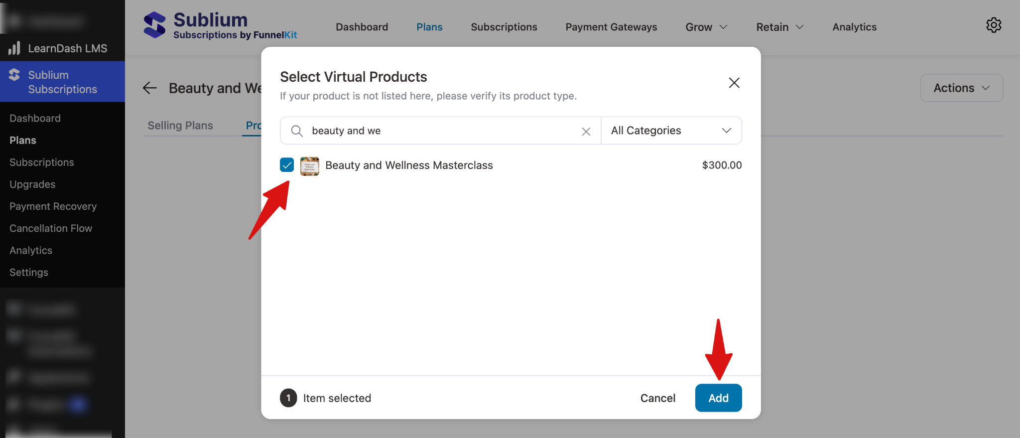Open the Payment Gateways page
Image resolution: width=1020 pixels, height=438 pixels.
pyautogui.click(x=611, y=27)
